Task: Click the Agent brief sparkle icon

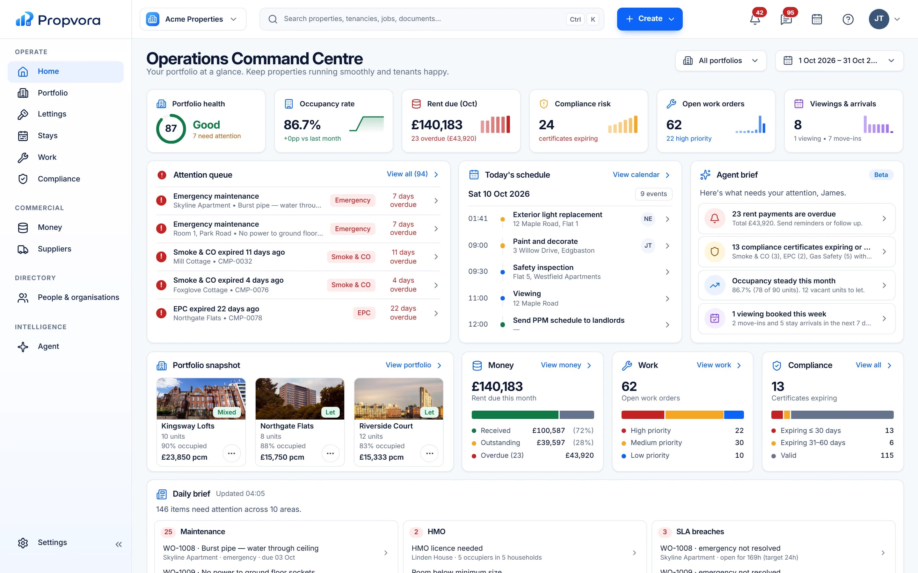Action: [x=705, y=175]
